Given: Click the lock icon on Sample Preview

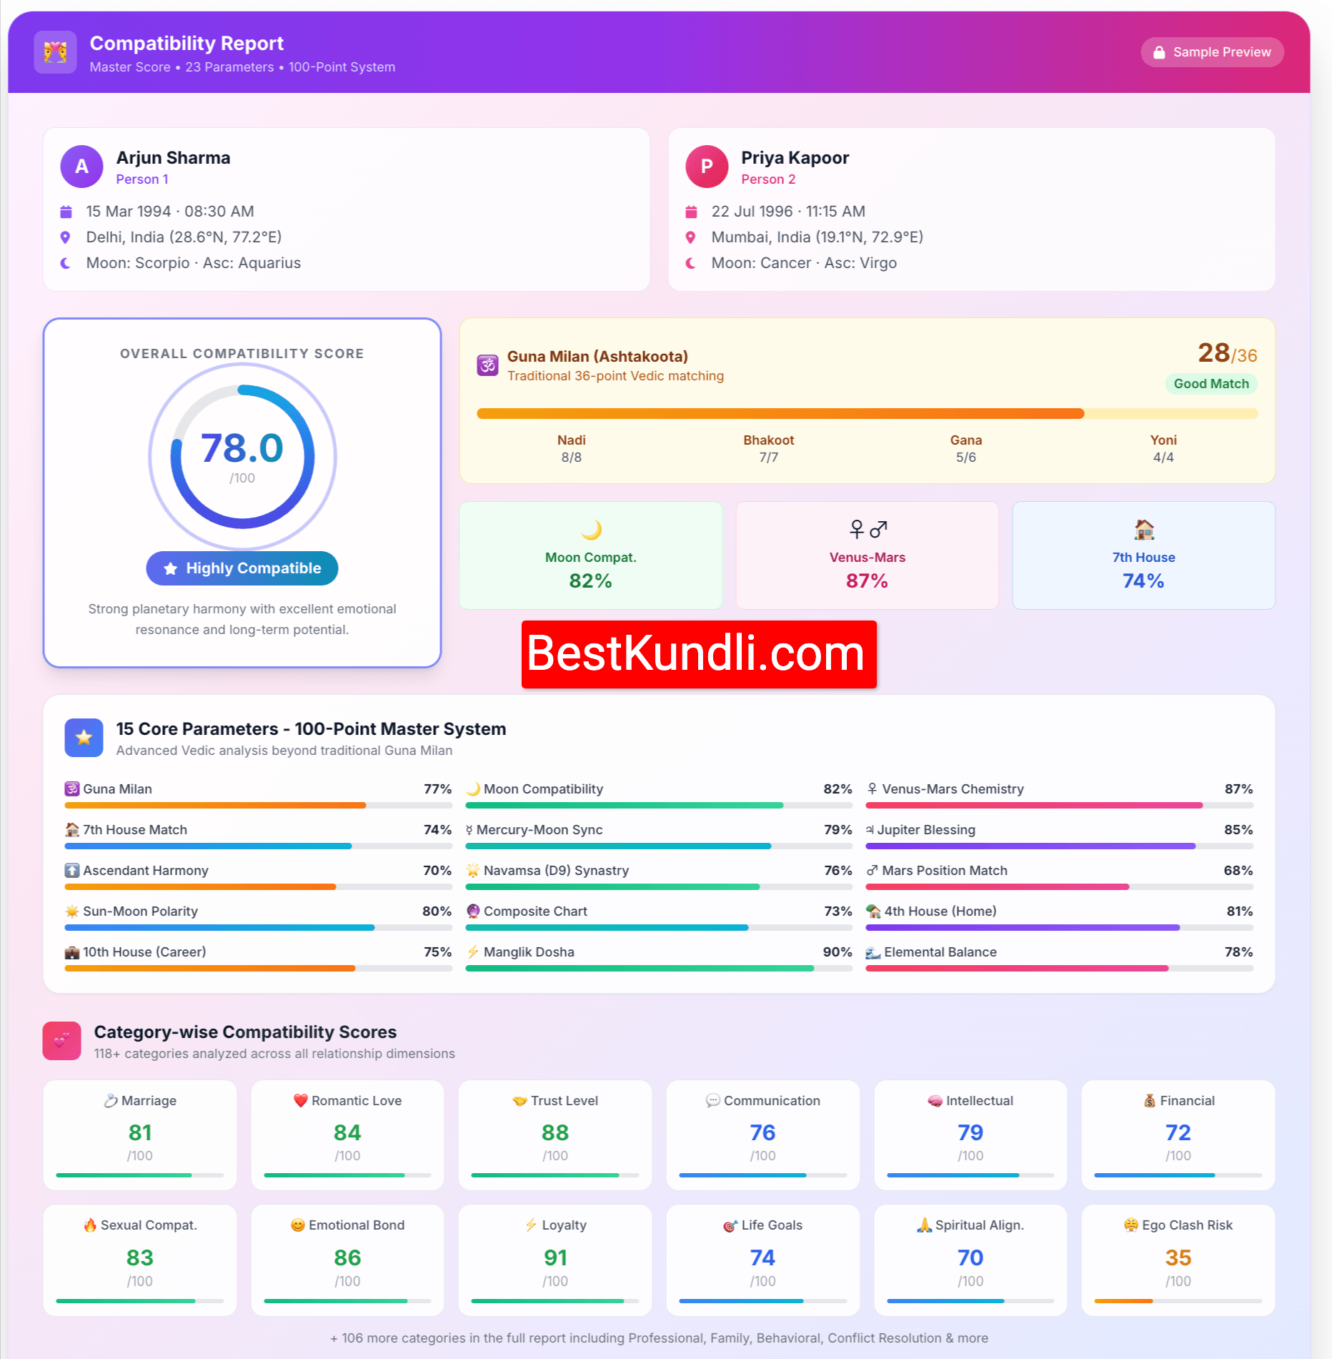Looking at the screenshot, I should (1159, 51).
